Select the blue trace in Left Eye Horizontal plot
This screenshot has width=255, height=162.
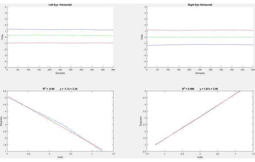[60, 29]
